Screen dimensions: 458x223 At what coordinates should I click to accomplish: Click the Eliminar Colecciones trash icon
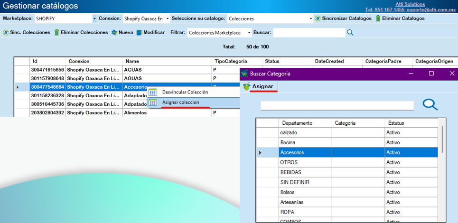[x=56, y=33]
